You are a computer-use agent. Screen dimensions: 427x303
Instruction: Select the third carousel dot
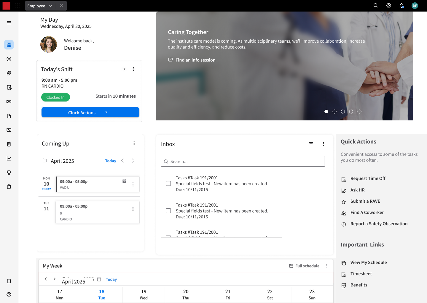tap(343, 112)
